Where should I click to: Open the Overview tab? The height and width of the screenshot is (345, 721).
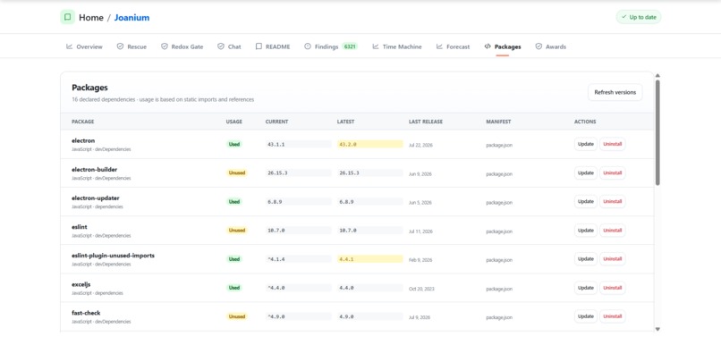coord(85,46)
